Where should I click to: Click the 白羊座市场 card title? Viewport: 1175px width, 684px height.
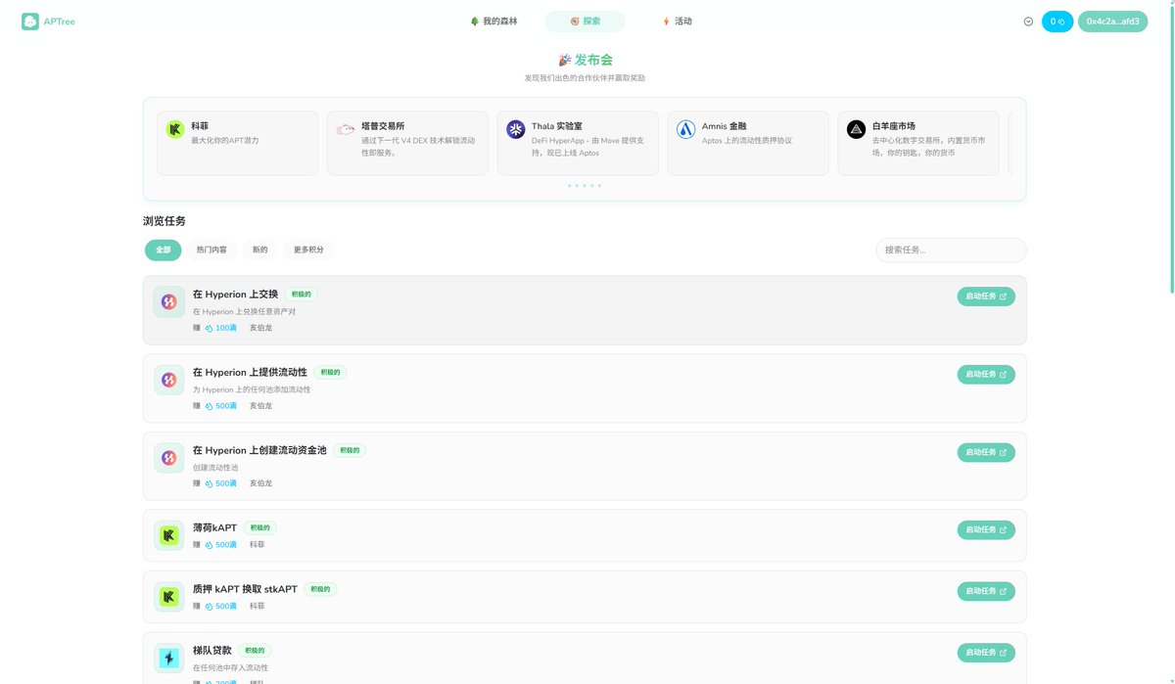(x=894, y=126)
